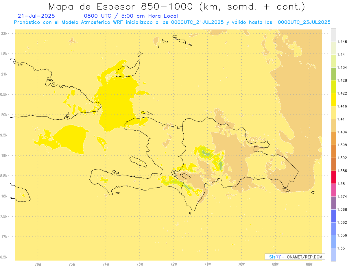Select the "1.38" legend value
The height and width of the screenshot is (268, 347).
(x=341, y=184)
